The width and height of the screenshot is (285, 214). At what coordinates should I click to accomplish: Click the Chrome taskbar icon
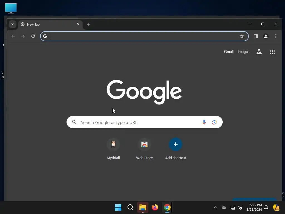(x=167, y=207)
